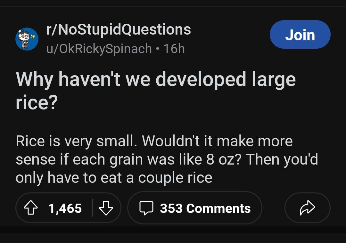This screenshot has width=346, height=243.
Task: Join the NoStupidQuestions community
Action: coord(300,35)
